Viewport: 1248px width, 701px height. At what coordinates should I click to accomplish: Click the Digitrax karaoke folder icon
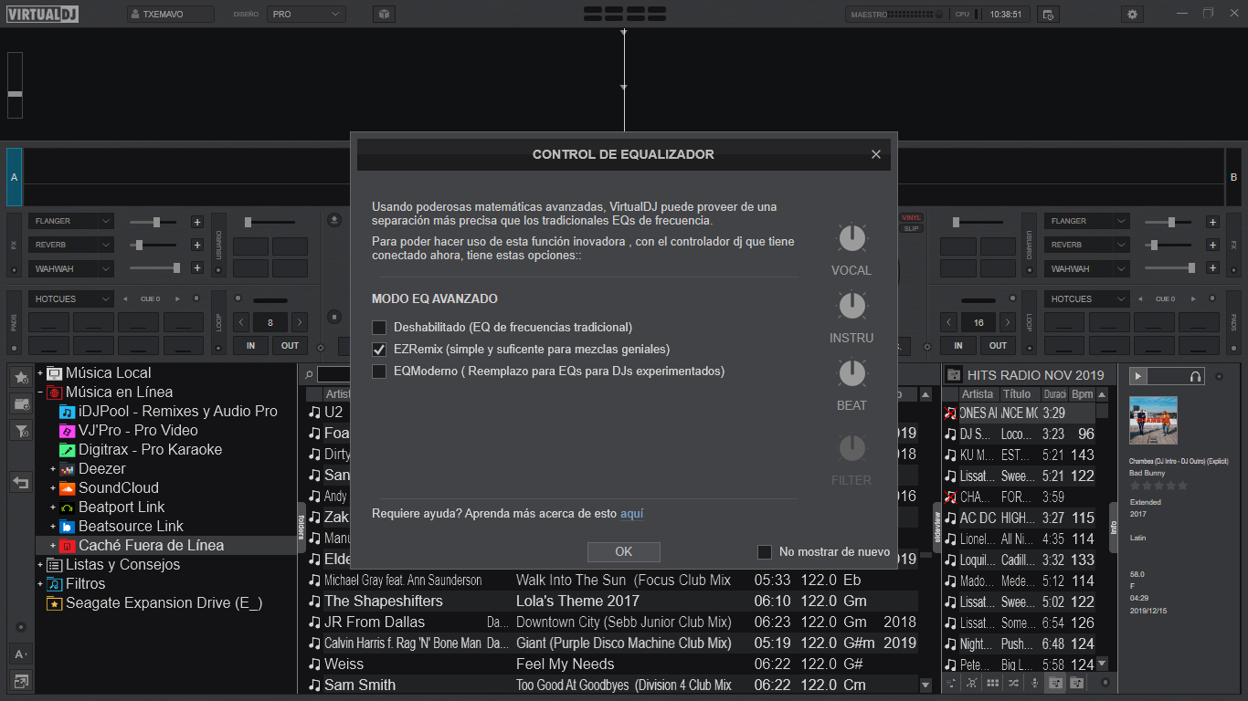pos(67,450)
